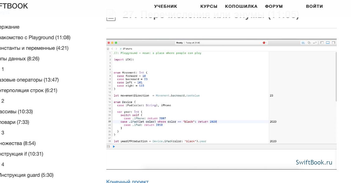Viewport: 351px width, 183px height.
Task: Open lesson "накомство с Playground (11:08)"
Action: (x=35, y=38)
